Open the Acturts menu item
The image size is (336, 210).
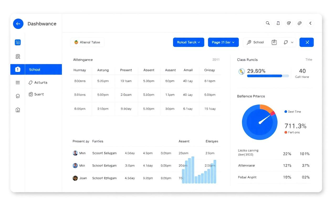click(38, 82)
